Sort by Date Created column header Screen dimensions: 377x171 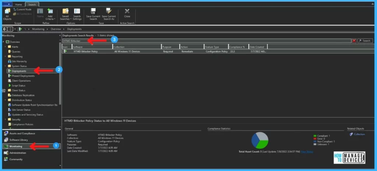pos(258,47)
